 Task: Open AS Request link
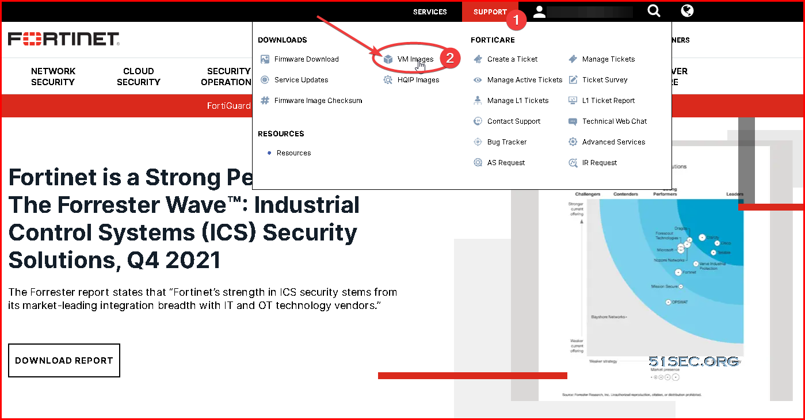[506, 163]
